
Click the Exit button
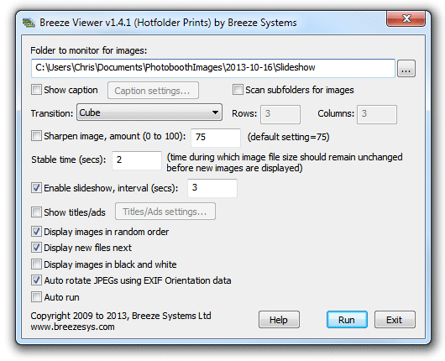tap(395, 320)
